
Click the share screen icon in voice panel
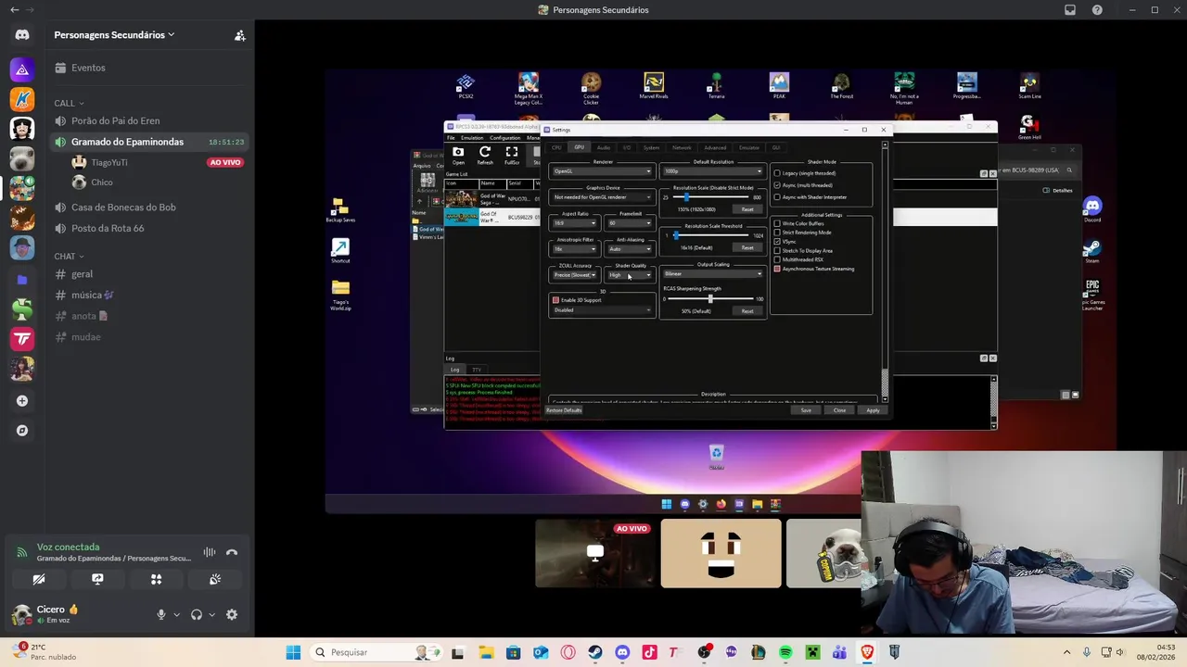click(97, 579)
